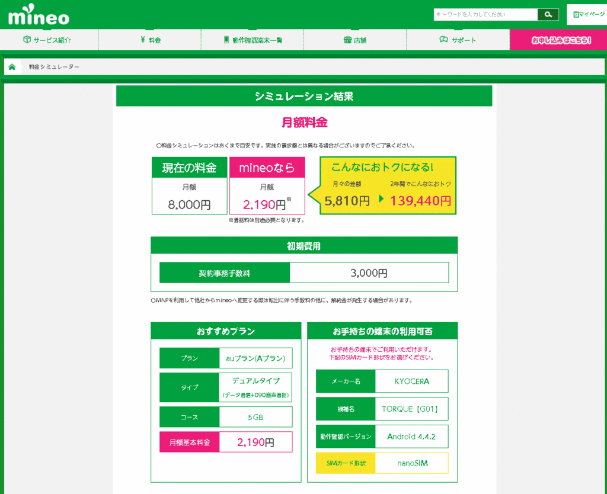Click 料金シミュレーター breadcrumb text
Viewport: 607px width, 494px height.
pyautogui.click(x=54, y=67)
